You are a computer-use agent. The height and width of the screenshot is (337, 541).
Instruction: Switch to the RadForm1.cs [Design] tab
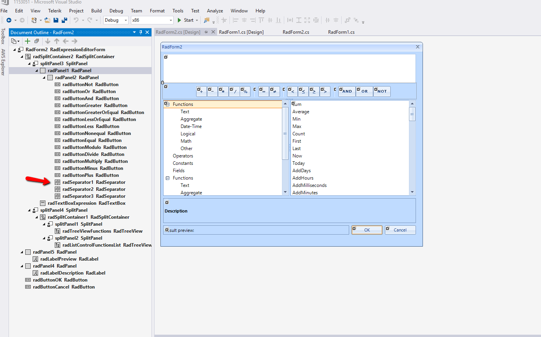point(241,32)
